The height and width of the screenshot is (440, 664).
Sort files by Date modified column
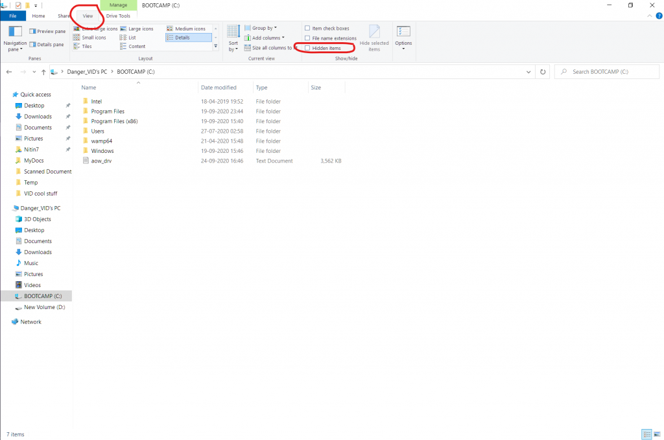pyautogui.click(x=226, y=87)
